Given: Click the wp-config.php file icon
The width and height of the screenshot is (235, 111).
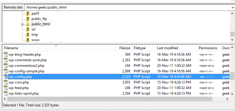Looking at the screenshot, I should click(x=6, y=77).
